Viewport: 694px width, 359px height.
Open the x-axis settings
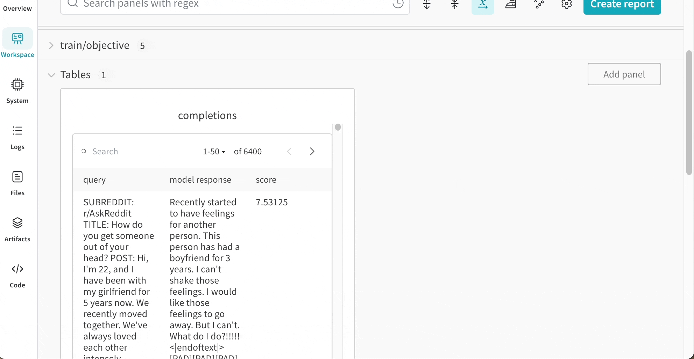coord(483,5)
